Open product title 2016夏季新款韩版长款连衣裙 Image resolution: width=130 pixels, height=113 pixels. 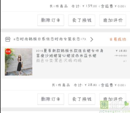[x=70, y=53]
